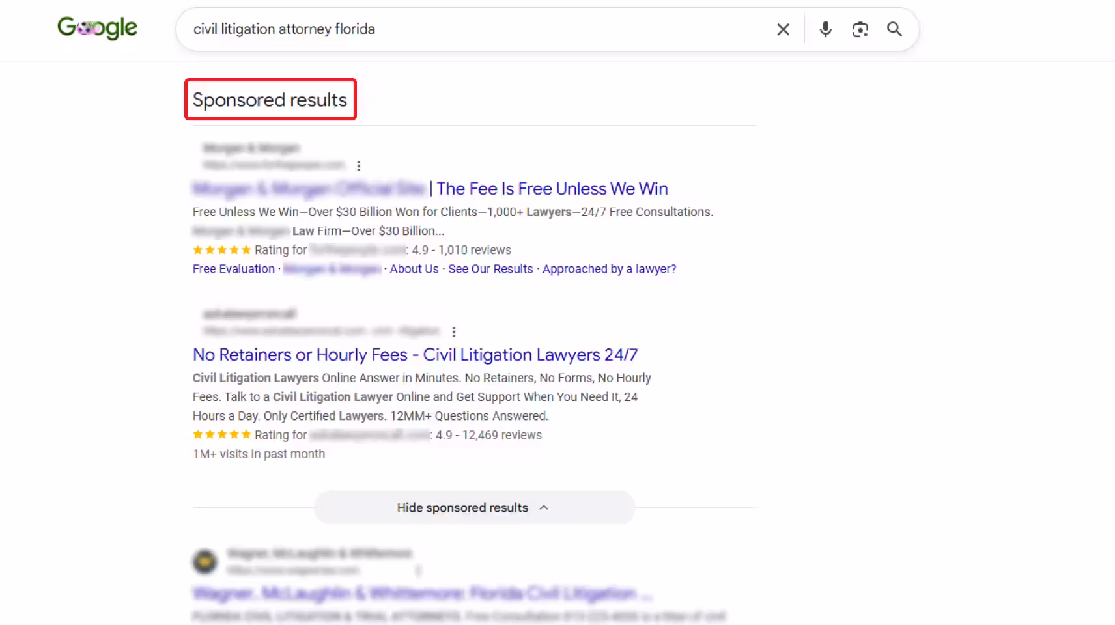Clear the search box with X icon
Image resolution: width=1115 pixels, height=625 pixels.
(x=783, y=29)
